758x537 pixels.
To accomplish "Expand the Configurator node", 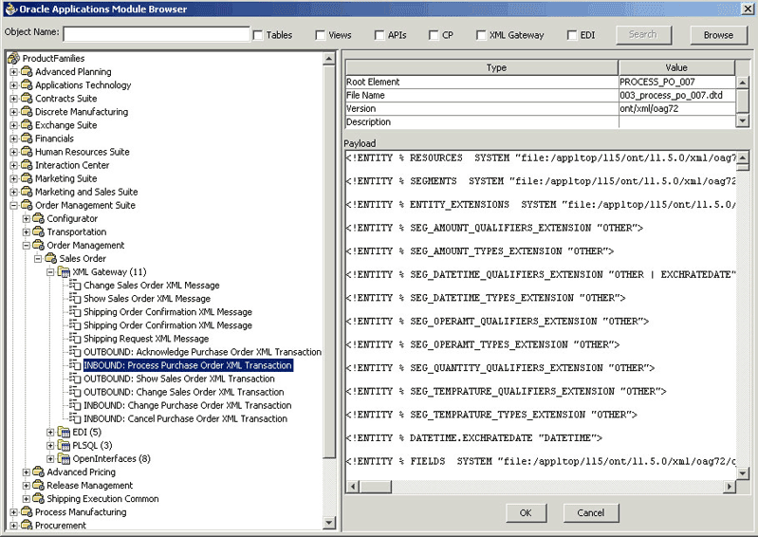I will click(27, 219).
